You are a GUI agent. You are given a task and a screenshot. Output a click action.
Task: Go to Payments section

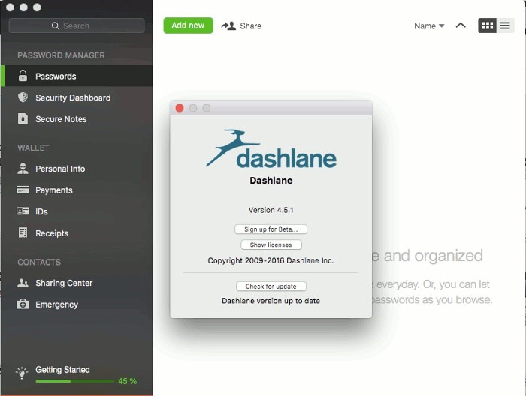[77, 190]
